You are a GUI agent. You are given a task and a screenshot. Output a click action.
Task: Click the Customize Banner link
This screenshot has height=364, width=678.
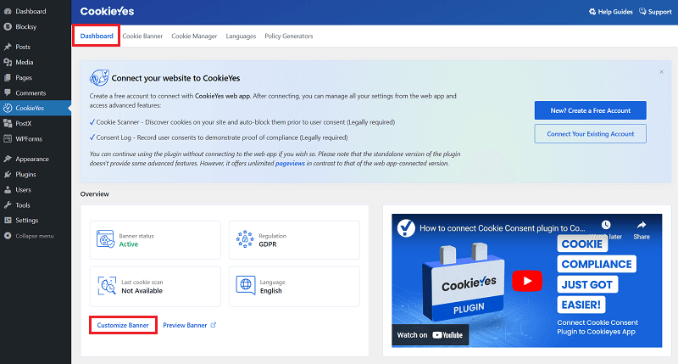(x=123, y=325)
